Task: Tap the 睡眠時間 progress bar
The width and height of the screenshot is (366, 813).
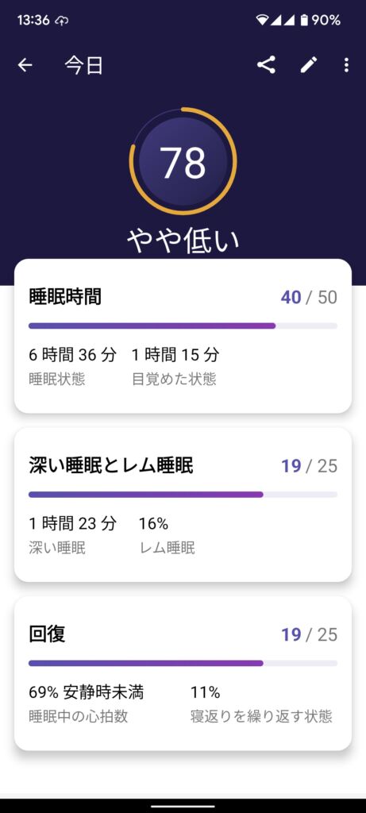Action: tap(183, 326)
